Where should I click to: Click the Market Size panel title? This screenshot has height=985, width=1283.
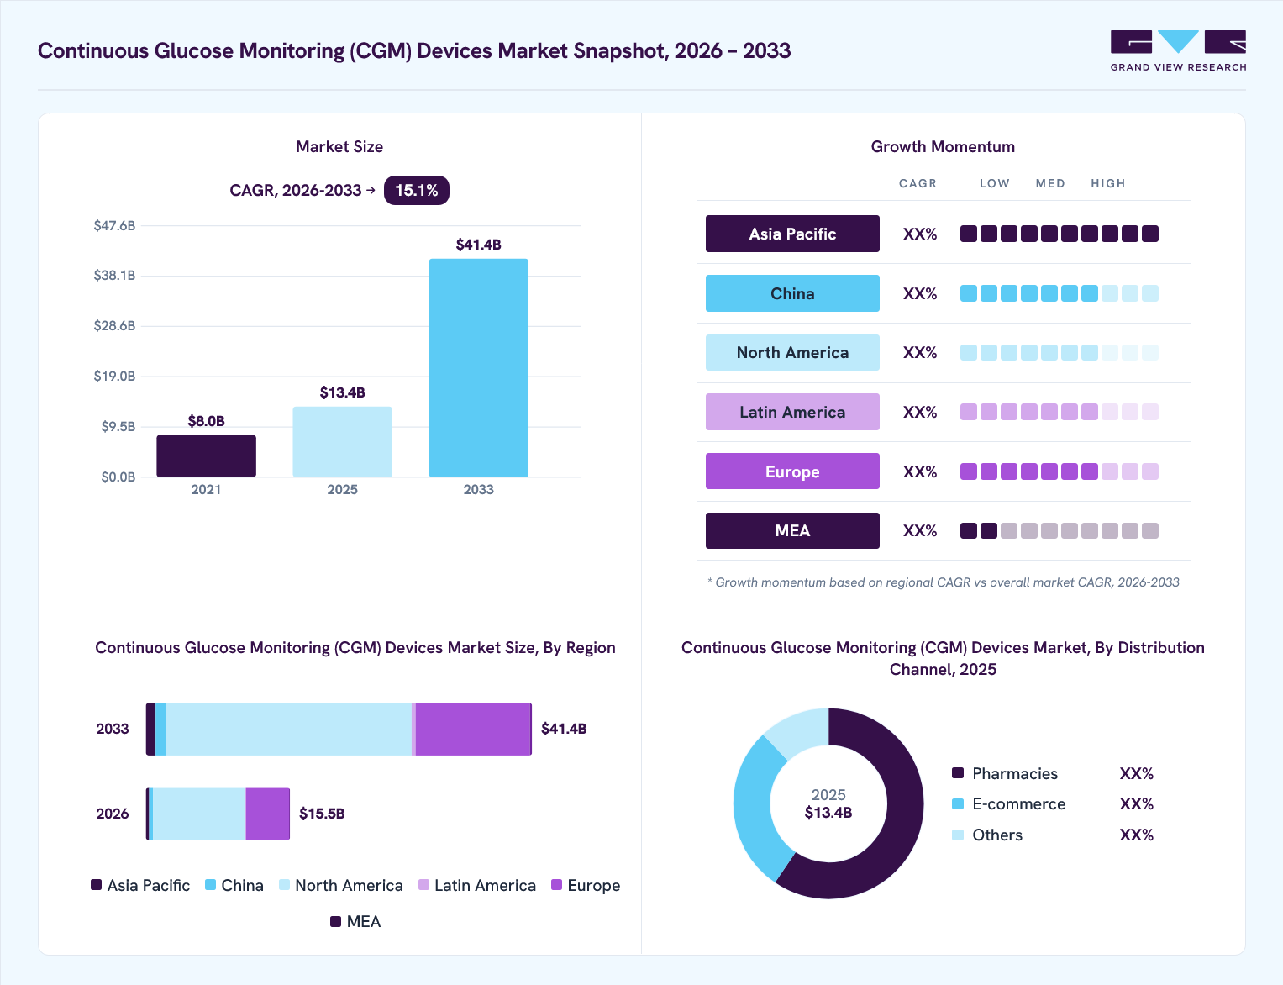[x=339, y=147]
